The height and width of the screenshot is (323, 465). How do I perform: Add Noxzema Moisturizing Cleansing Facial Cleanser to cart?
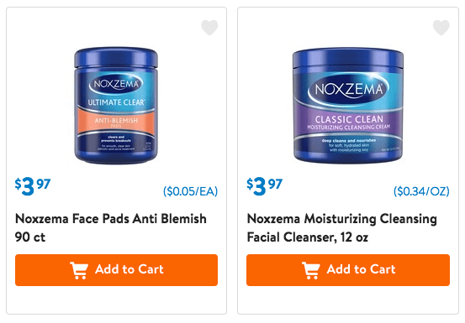tap(348, 270)
